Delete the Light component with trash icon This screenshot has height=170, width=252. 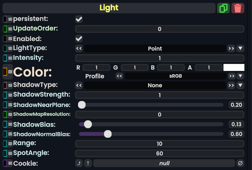point(238,8)
